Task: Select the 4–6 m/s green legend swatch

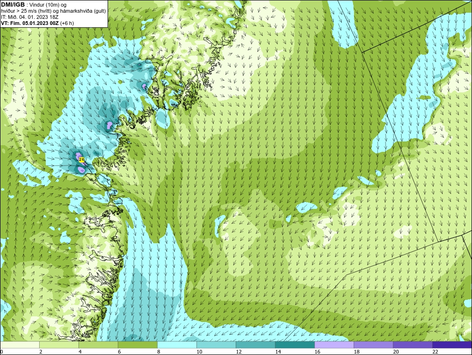Action: [x=99, y=345]
